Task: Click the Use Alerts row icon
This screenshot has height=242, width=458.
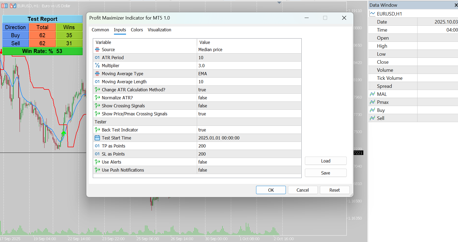Action: 97,162
